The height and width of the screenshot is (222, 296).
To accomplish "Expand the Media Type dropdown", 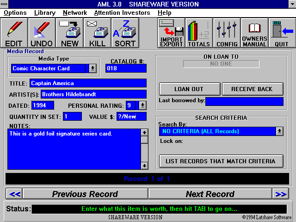I will [x=92, y=68].
